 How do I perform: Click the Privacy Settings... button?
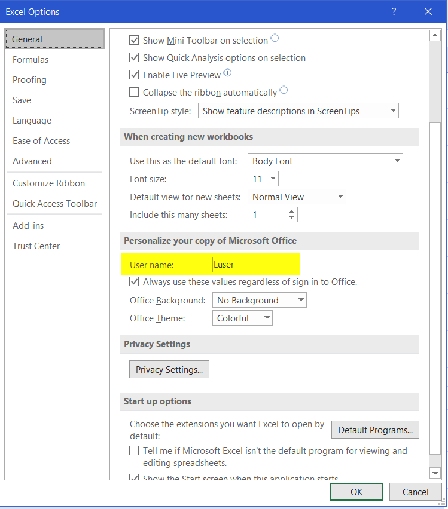pos(169,369)
